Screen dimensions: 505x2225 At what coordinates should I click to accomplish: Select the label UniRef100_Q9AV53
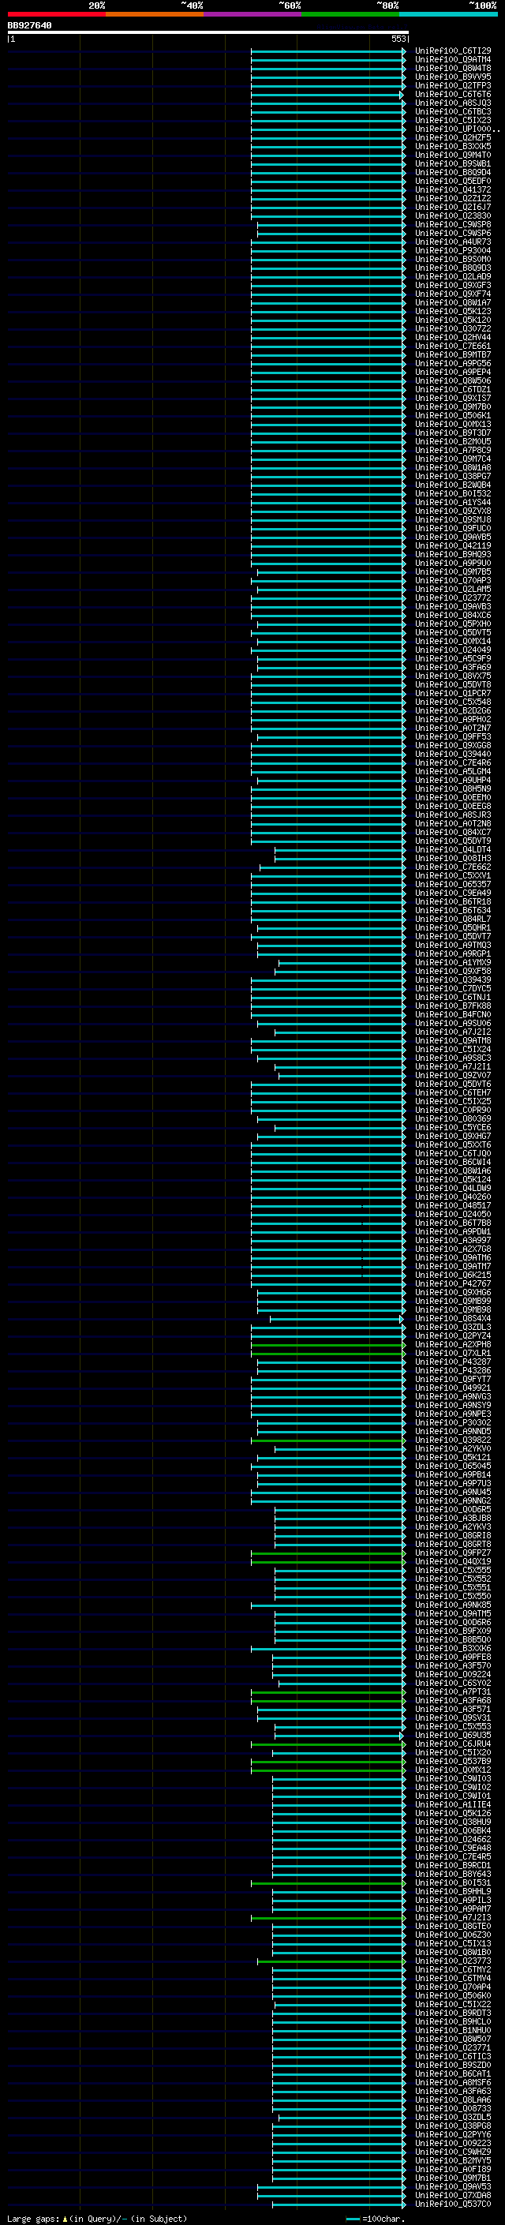(x=452, y=2188)
